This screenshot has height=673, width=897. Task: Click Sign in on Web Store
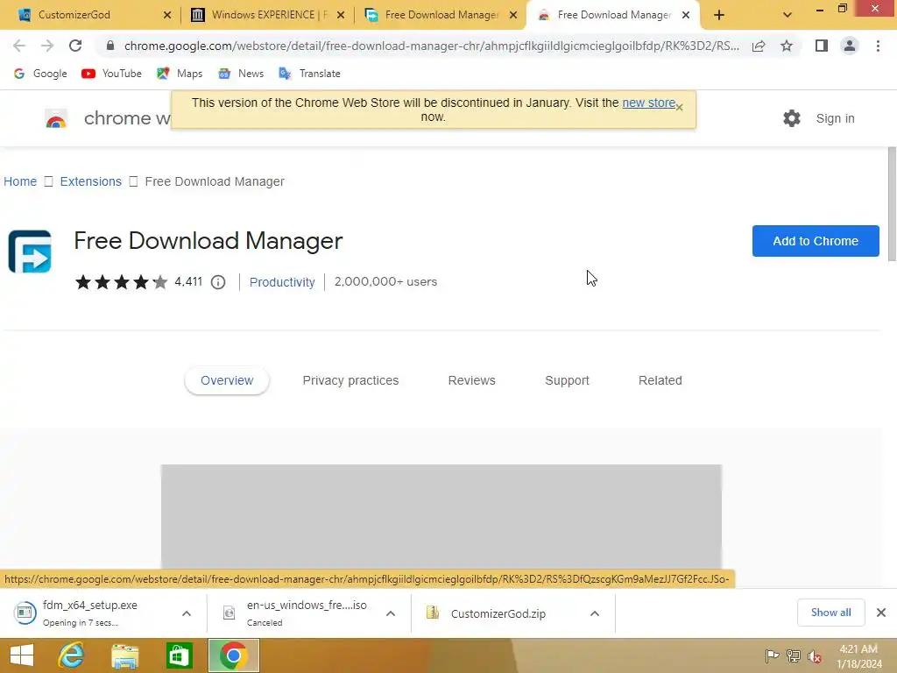835,118
